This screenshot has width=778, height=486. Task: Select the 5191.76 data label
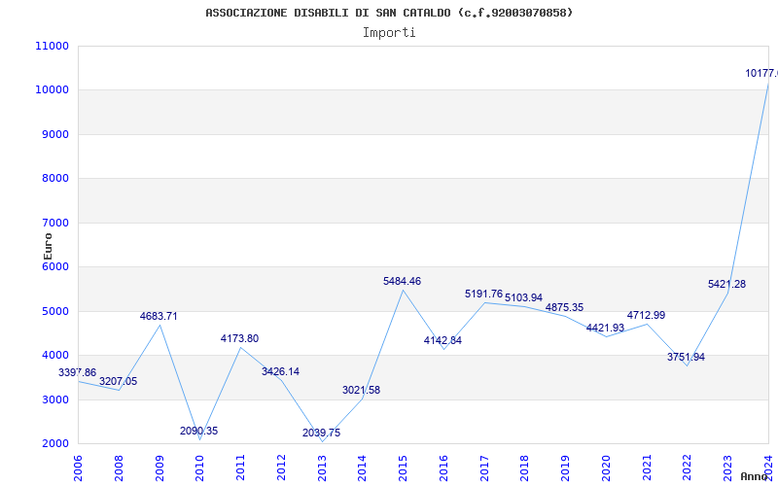click(x=483, y=294)
